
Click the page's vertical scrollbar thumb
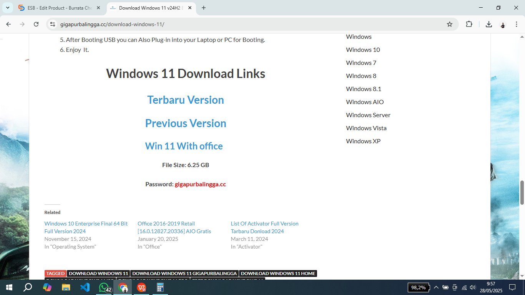(522, 192)
